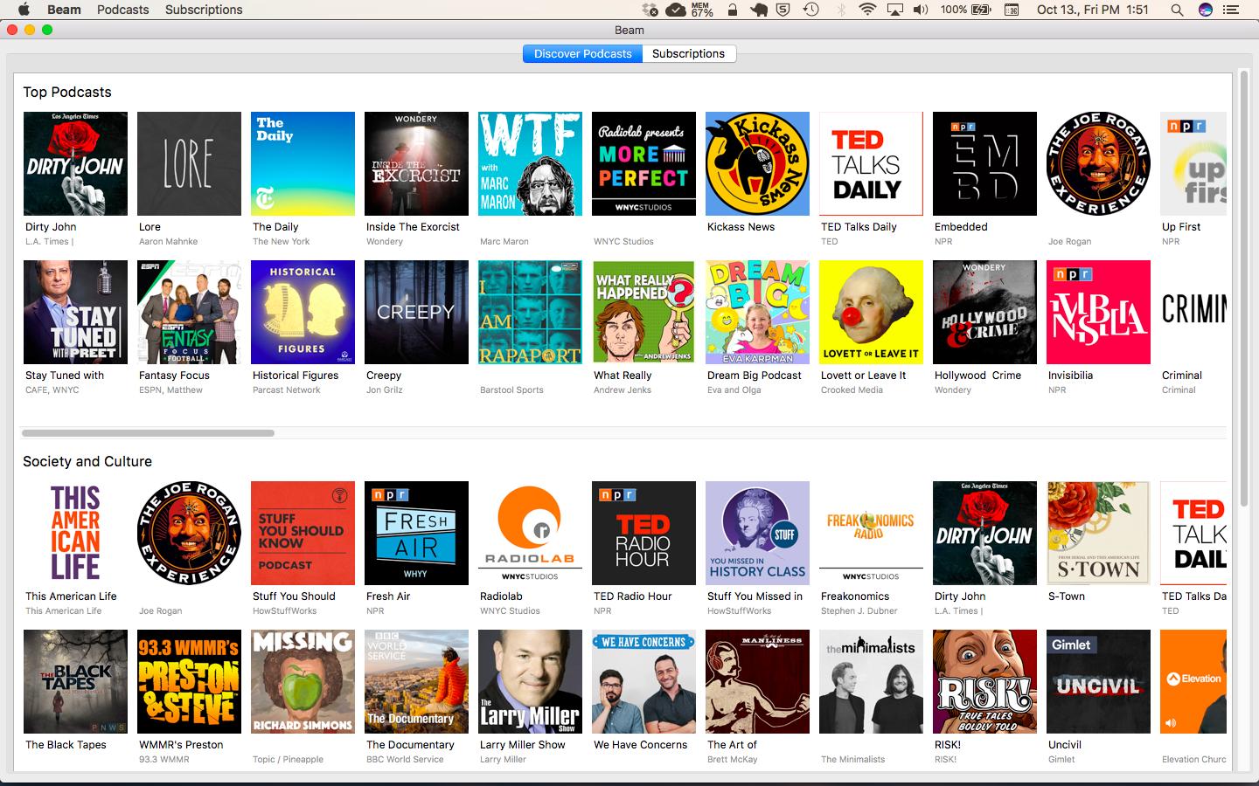Open the Freakonomics Radio podcast
This screenshot has width=1259, height=786.
click(x=871, y=533)
